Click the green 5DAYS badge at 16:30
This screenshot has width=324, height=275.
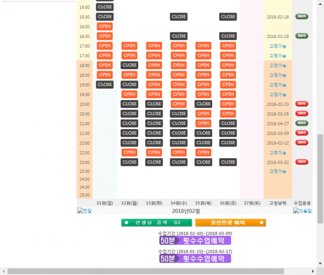tap(302, 36)
